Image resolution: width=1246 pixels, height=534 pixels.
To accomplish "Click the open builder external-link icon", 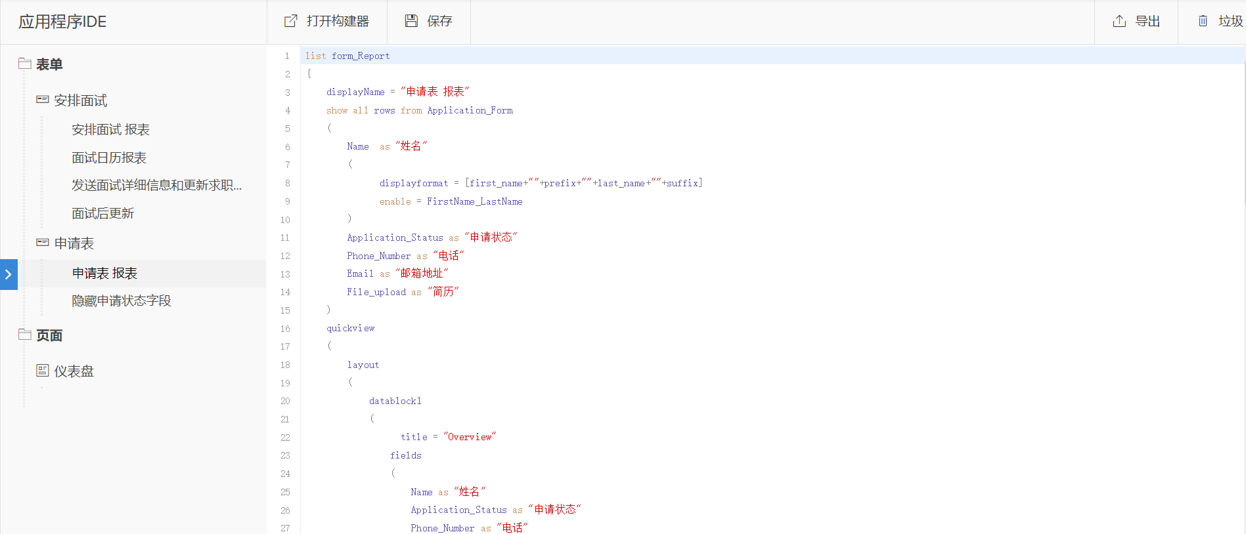I will [x=290, y=21].
